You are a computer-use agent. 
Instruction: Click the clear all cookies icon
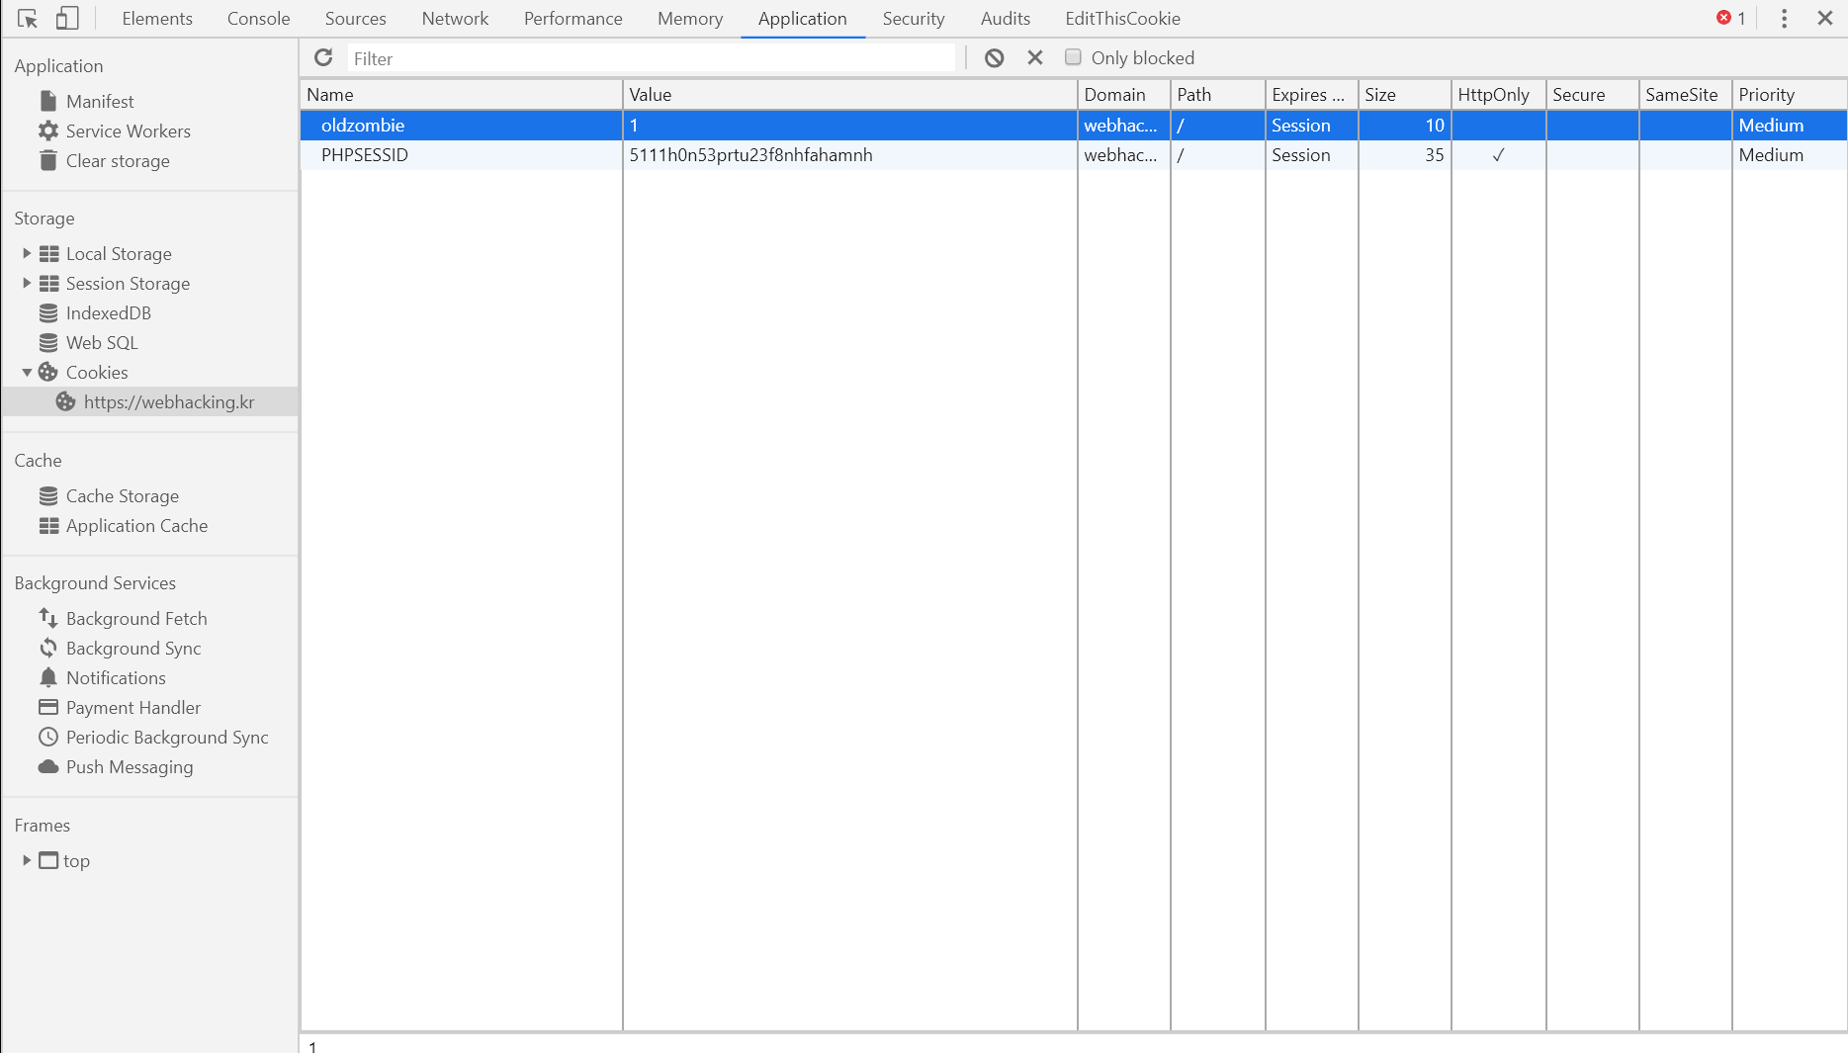pyautogui.click(x=995, y=58)
